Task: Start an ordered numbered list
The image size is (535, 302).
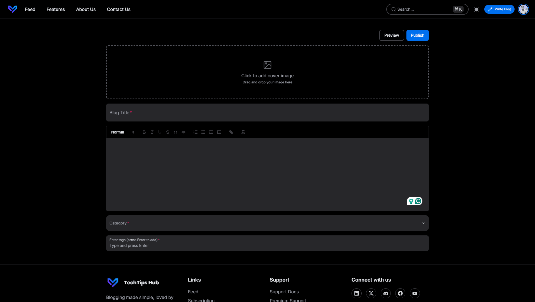Action: 196,132
